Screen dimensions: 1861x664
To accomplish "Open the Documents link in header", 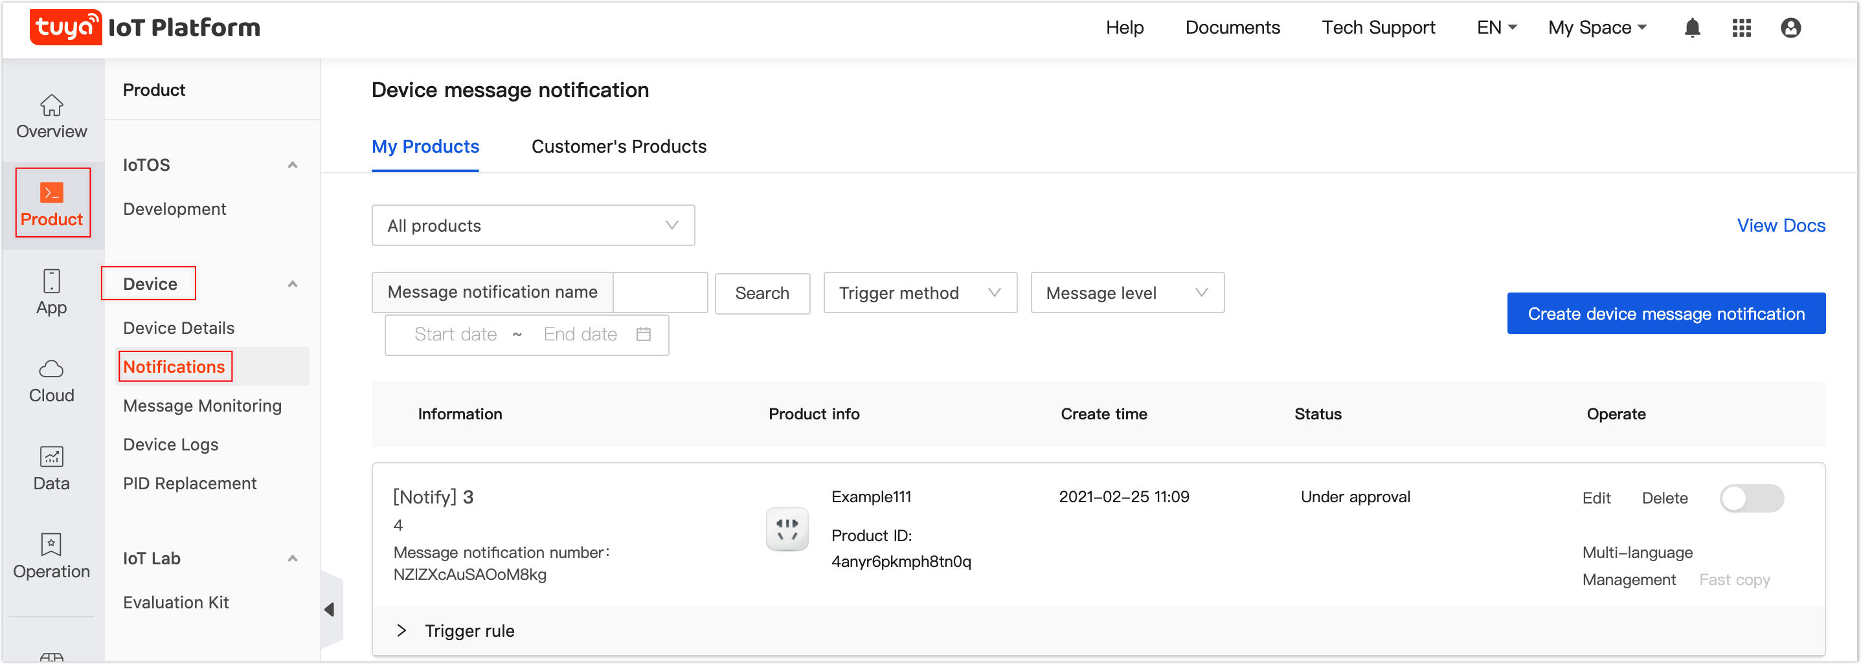I will tap(1232, 27).
